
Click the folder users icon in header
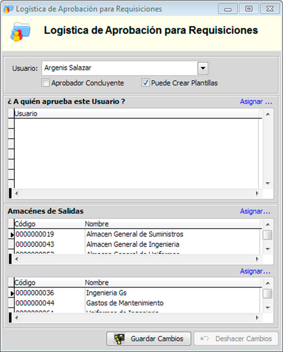pyautogui.click(x=17, y=32)
